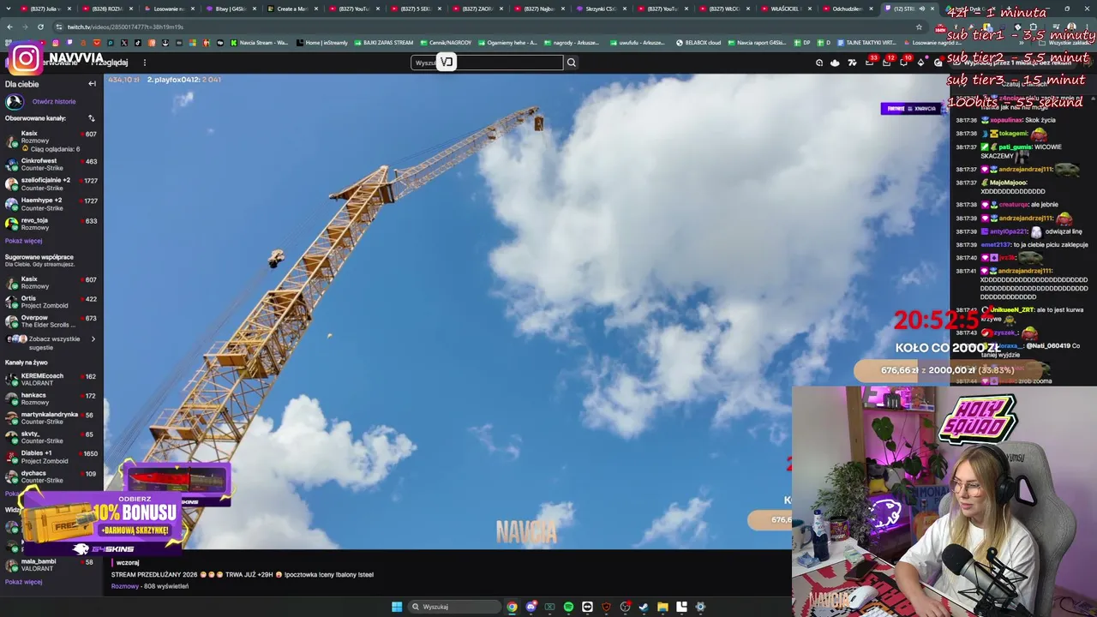Open inbox icon with 33 badge

(869, 63)
